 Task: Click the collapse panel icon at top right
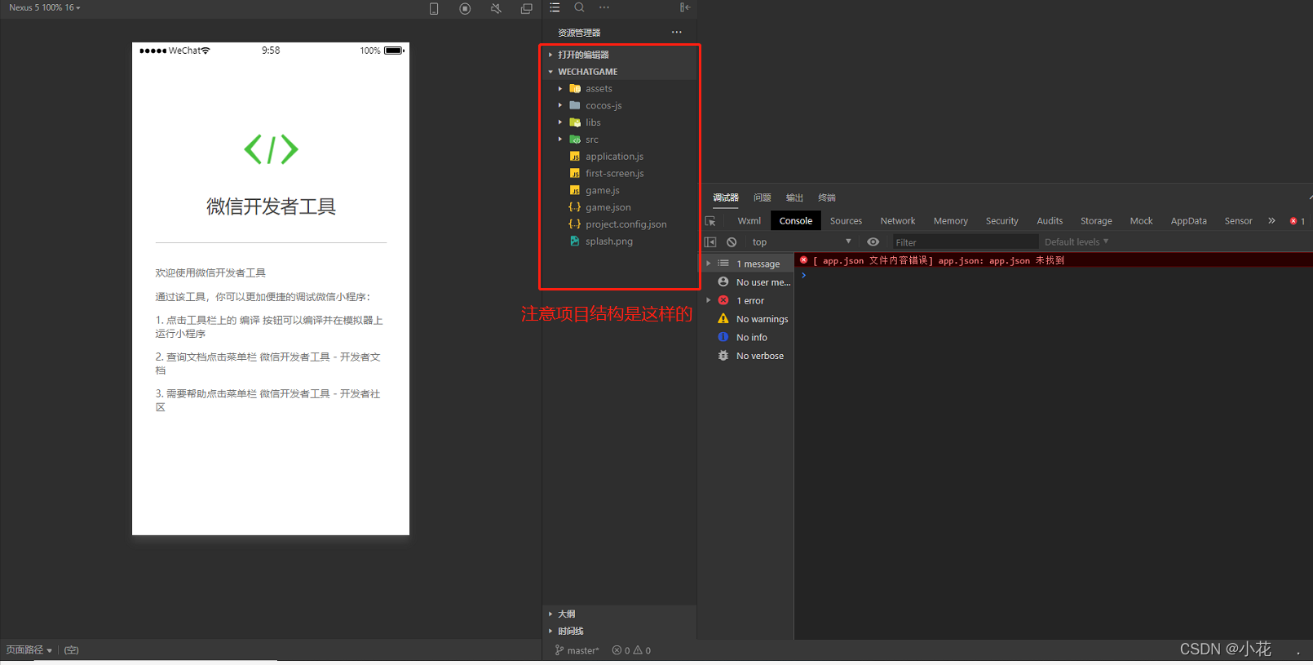pos(685,7)
